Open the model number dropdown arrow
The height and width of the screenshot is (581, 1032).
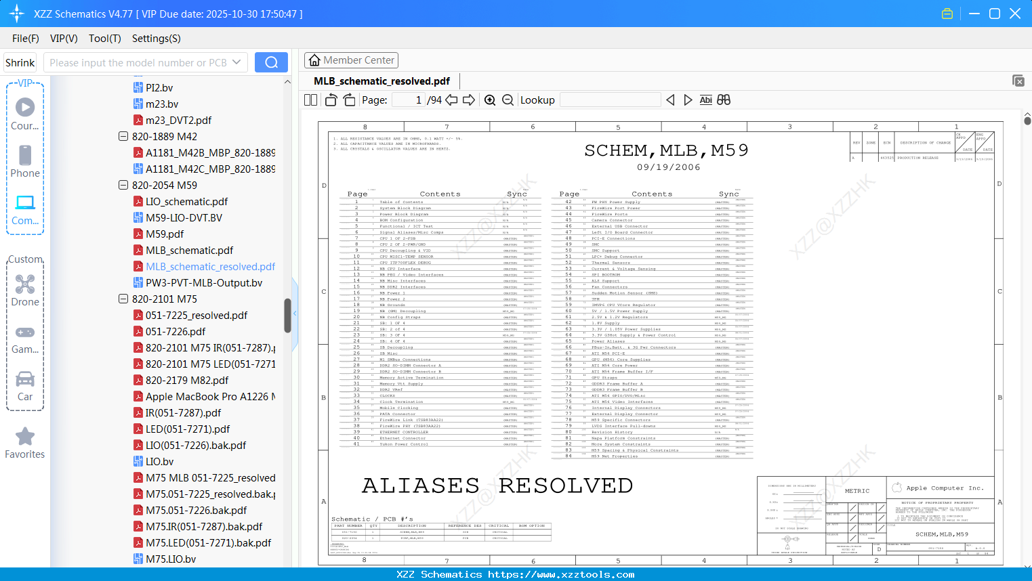236,62
